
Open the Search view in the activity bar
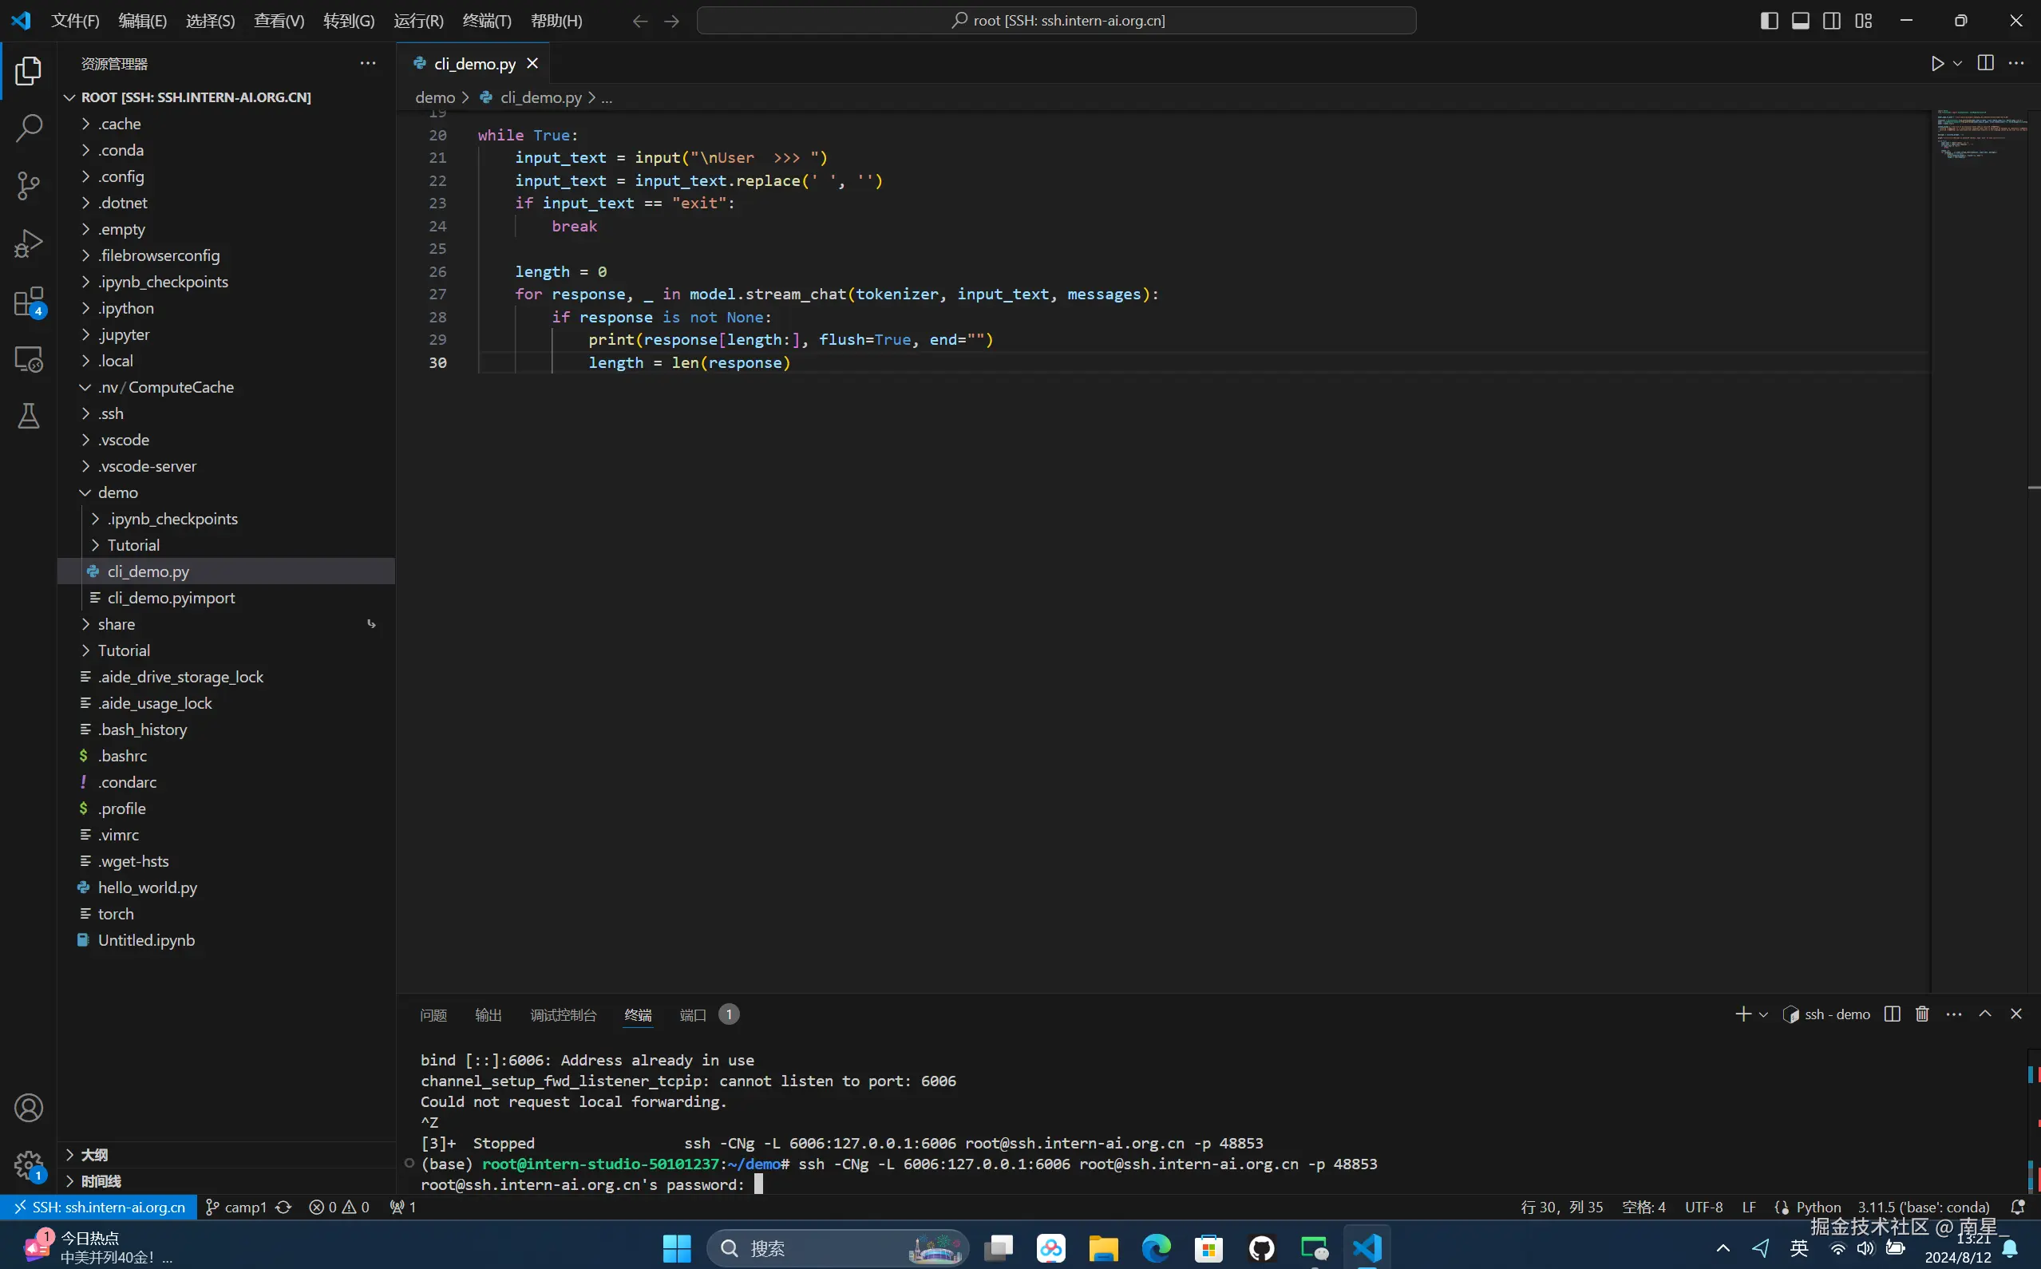tap(28, 128)
